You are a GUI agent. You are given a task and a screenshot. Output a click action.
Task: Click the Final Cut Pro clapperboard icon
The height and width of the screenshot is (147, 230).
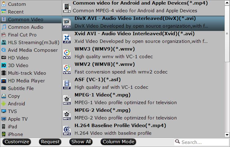point(4,35)
